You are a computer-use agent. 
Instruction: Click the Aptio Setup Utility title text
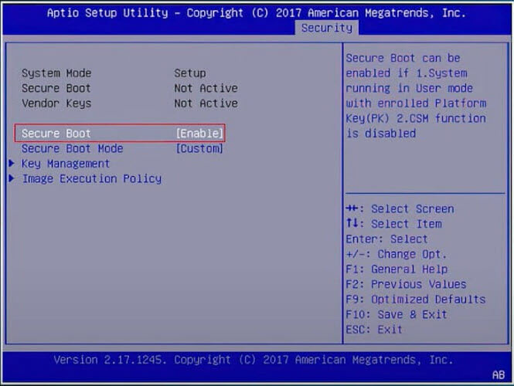257,13
